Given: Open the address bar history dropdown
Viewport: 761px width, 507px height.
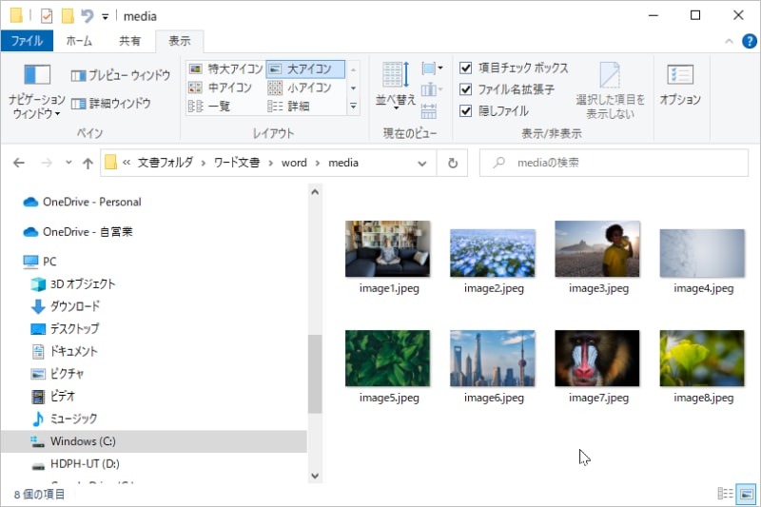Looking at the screenshot, I should click(x=422, y=163).
